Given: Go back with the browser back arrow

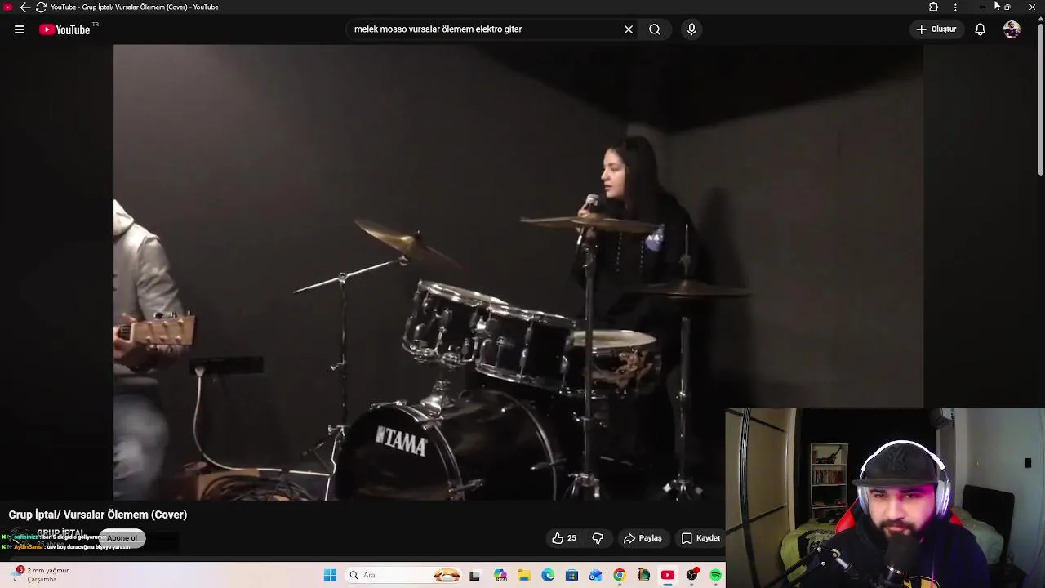Looking at the screenshot, I should click(24, 7).
